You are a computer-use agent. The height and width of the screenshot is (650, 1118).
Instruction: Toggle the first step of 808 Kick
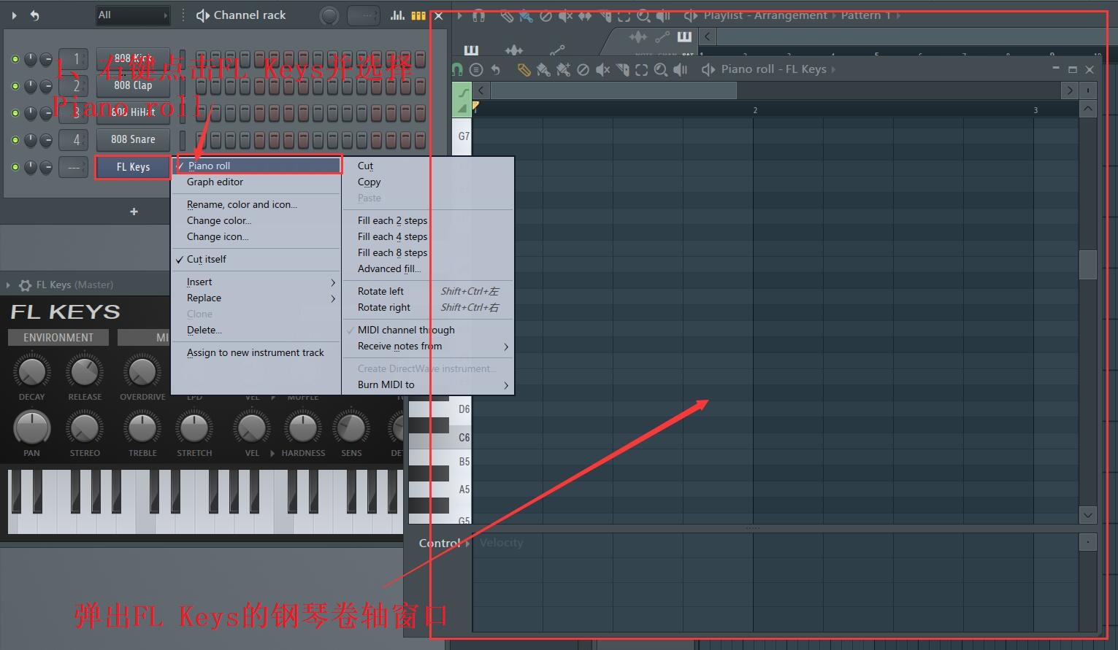201,59
